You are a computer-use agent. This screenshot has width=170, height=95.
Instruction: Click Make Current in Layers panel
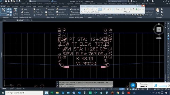click(149, 12)
